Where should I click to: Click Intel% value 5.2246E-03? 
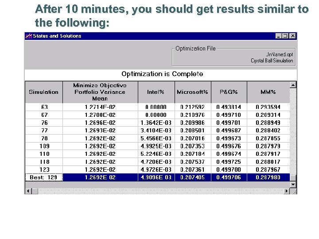[156, 154]
